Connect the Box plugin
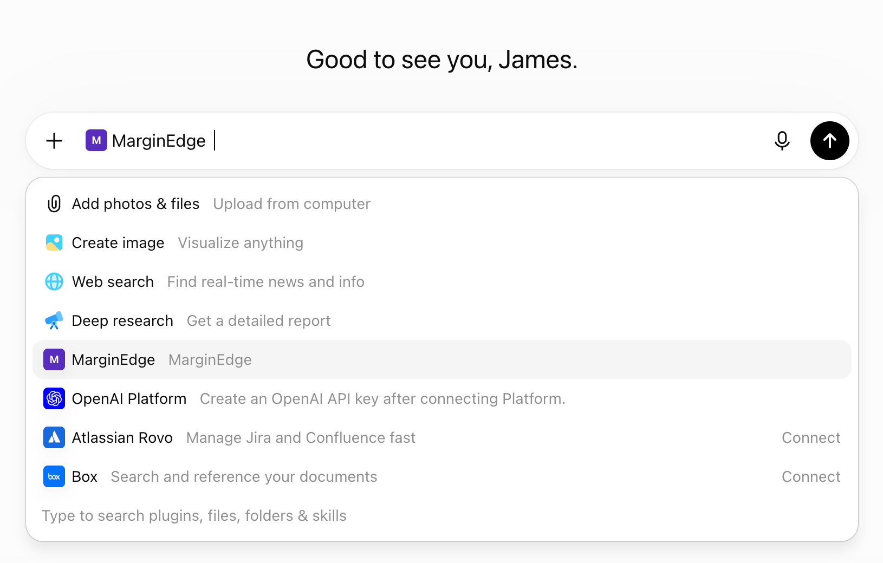Screen dimensions: 883x563 tap(810, 476)
